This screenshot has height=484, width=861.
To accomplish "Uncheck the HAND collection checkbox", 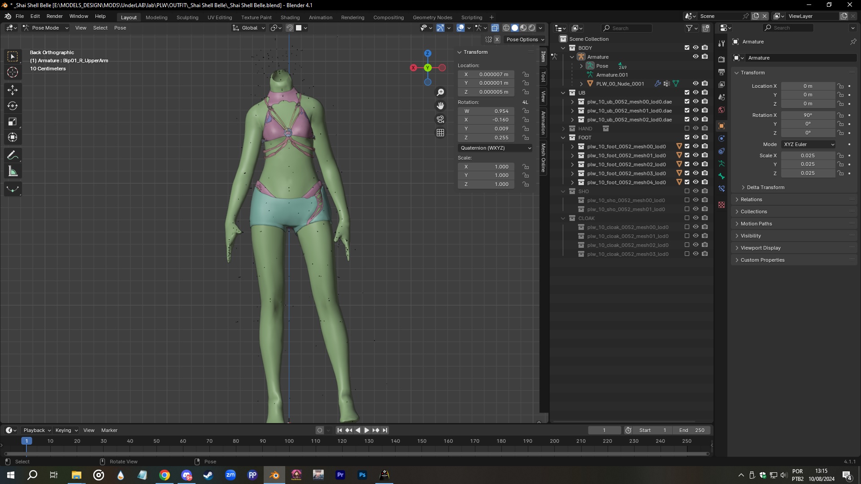I will tap(687, 129).
